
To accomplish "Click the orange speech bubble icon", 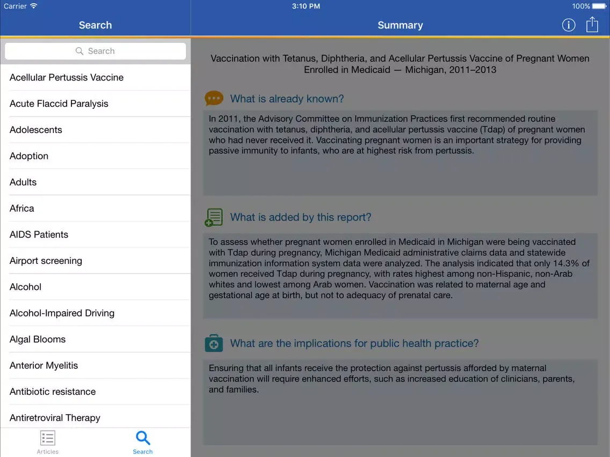I will [x=214, y=98].
